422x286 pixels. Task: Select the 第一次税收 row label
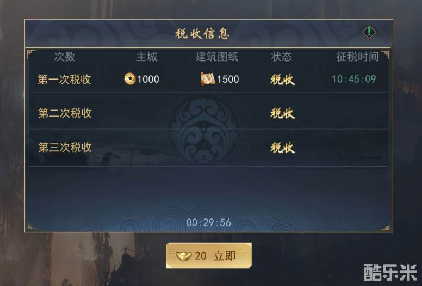click(x=64, y=80)
